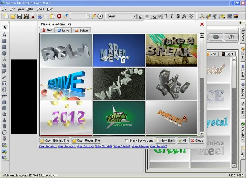Image resolution: width=246 pixels, height=178 pixels.
Task: Click the pencil edit icon
Action: [x=94, y=16]
